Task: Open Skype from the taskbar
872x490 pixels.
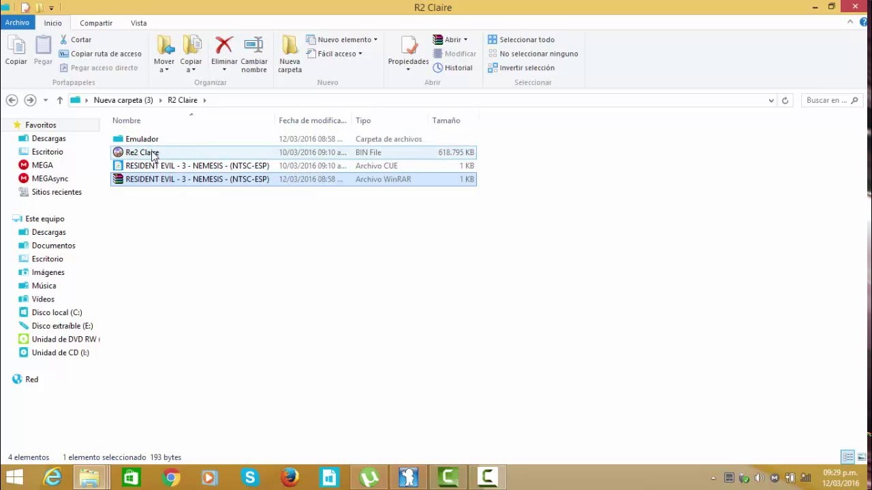Action: click(x=250, y=478)
